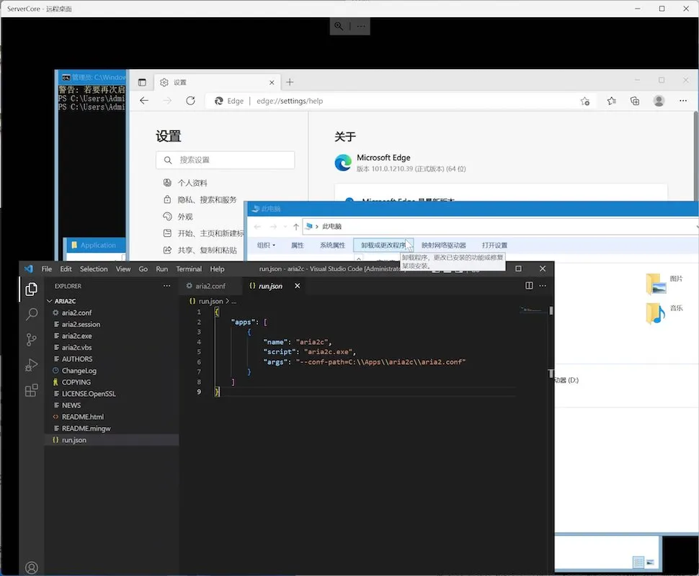Click the Accounts icon in activity bar

click(x=31, y=568)
